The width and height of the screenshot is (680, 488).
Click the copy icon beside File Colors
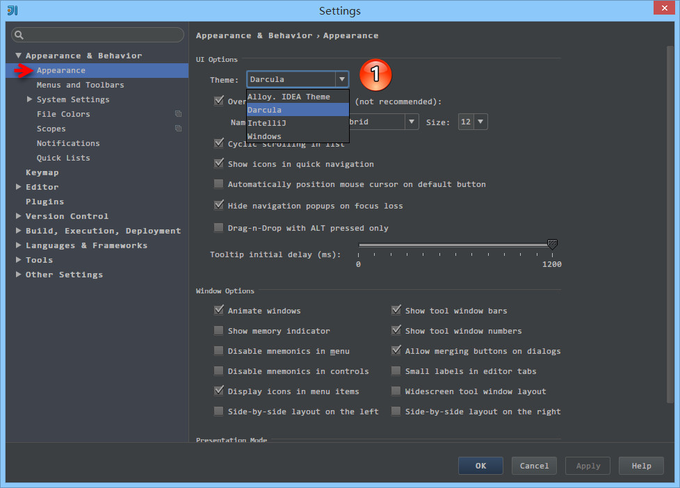[x=178, y=114]
